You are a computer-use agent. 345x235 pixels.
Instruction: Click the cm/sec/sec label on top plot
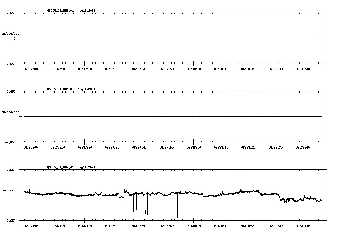[x=10, y=33]
